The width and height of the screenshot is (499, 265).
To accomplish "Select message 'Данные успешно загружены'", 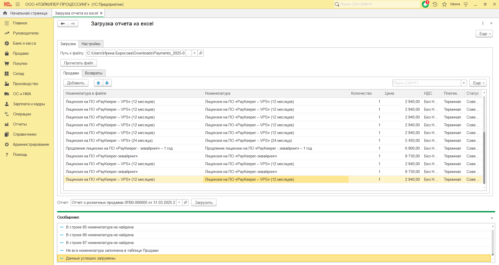I will pyautogui.click(x=274, y=258).
